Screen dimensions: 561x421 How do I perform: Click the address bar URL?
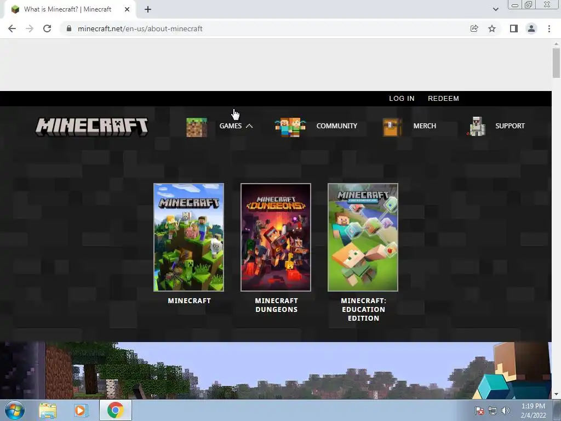pyautogui.click(x=140, y=29)
